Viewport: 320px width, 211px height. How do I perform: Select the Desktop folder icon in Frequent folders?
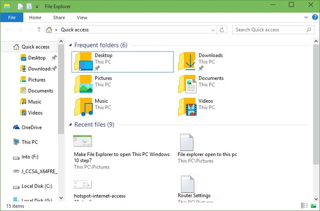83,61
